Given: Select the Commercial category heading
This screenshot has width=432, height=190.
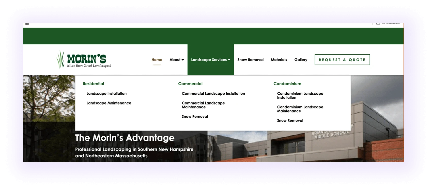Looking at the screenshot, I should click(x=190, y=84).
